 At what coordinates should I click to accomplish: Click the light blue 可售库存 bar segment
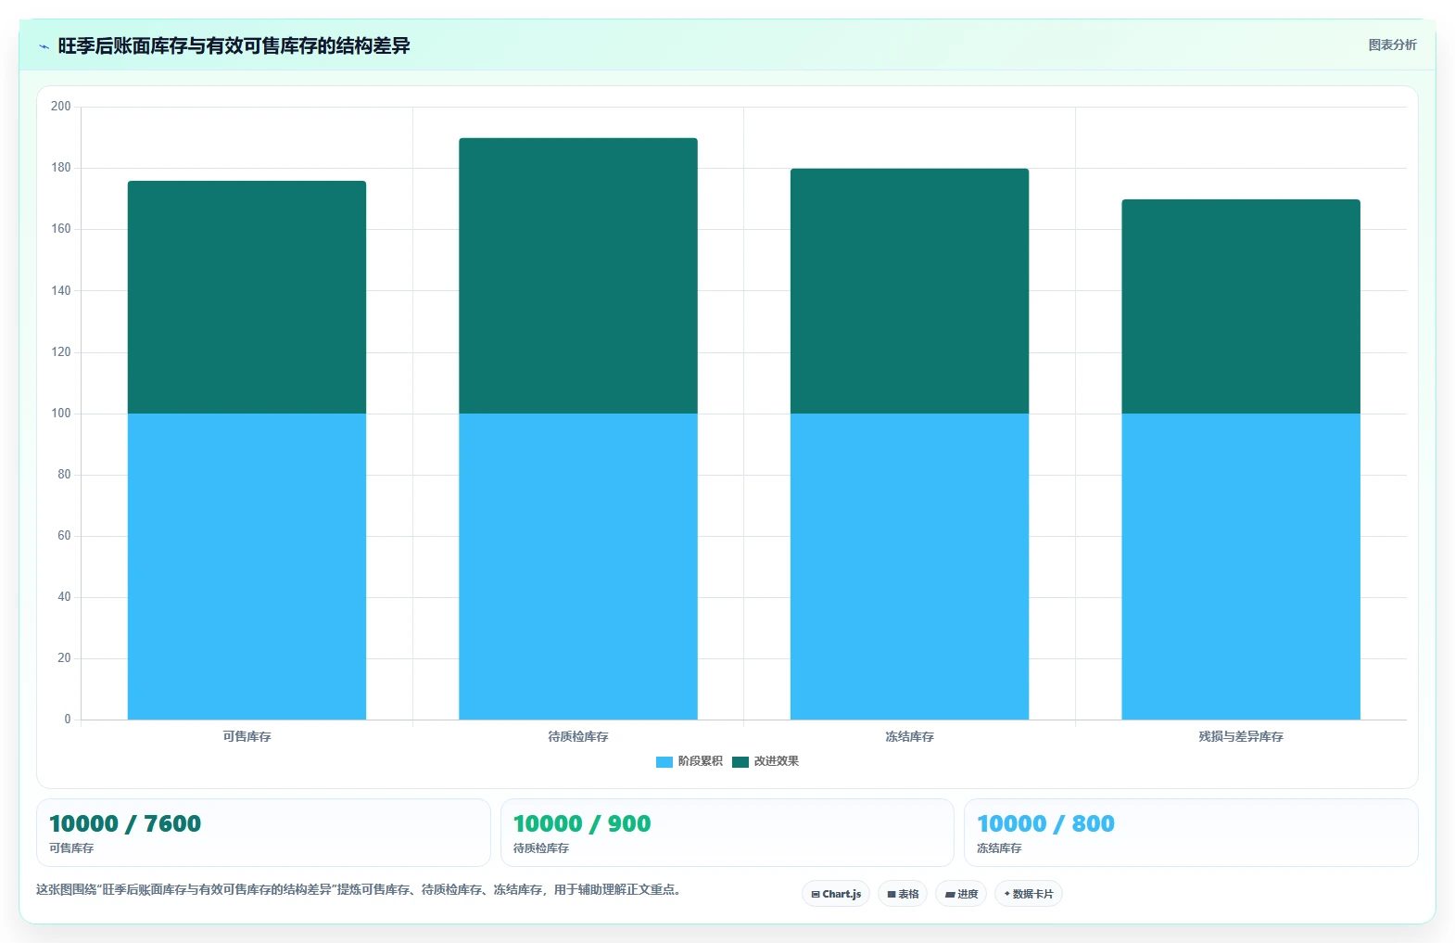pyautogui.click(x=247, y=567)
